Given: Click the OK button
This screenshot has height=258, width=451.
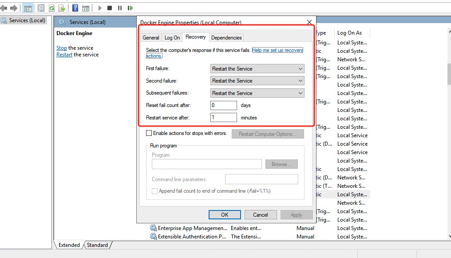Looking at the screenshot, I should coord(225,215).
